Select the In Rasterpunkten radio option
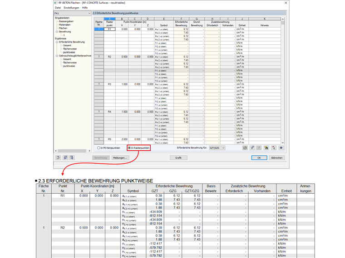345x258 pixels. click(x=139, y=148)
